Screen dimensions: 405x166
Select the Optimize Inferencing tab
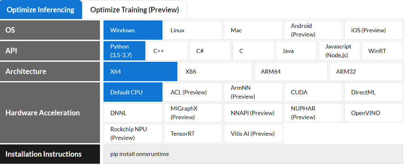click(41, 10)
